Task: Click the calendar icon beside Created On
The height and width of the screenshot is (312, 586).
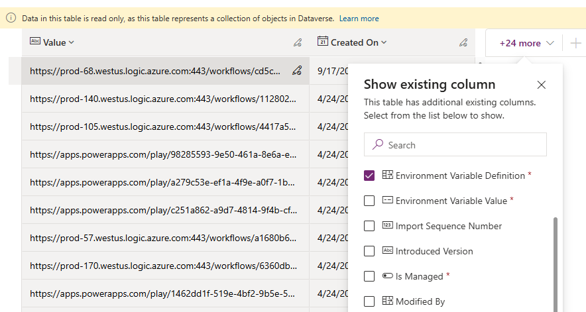Action: point(323,42)
